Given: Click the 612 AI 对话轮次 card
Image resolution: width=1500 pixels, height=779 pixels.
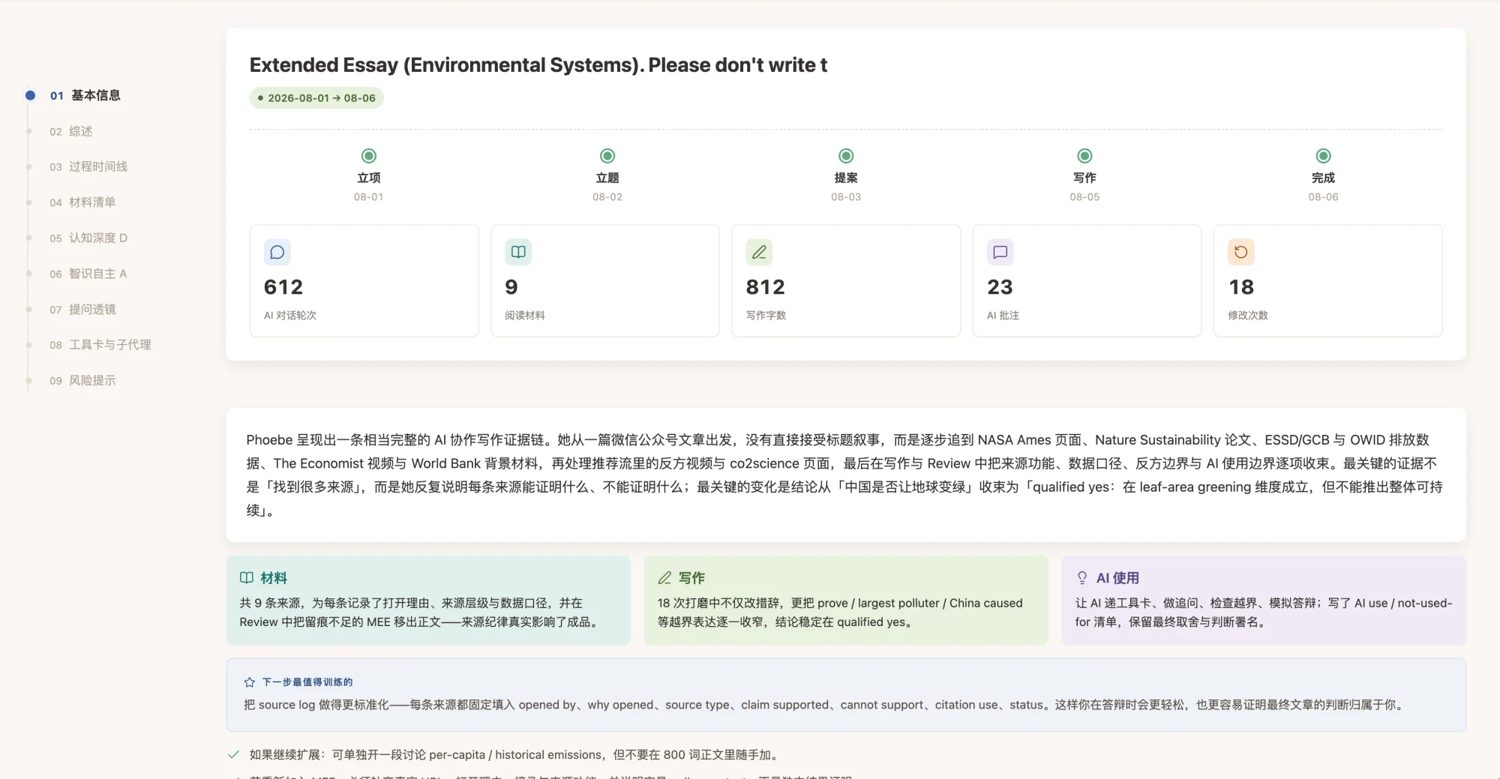Looking at the screenshot, I should [364, 280].
